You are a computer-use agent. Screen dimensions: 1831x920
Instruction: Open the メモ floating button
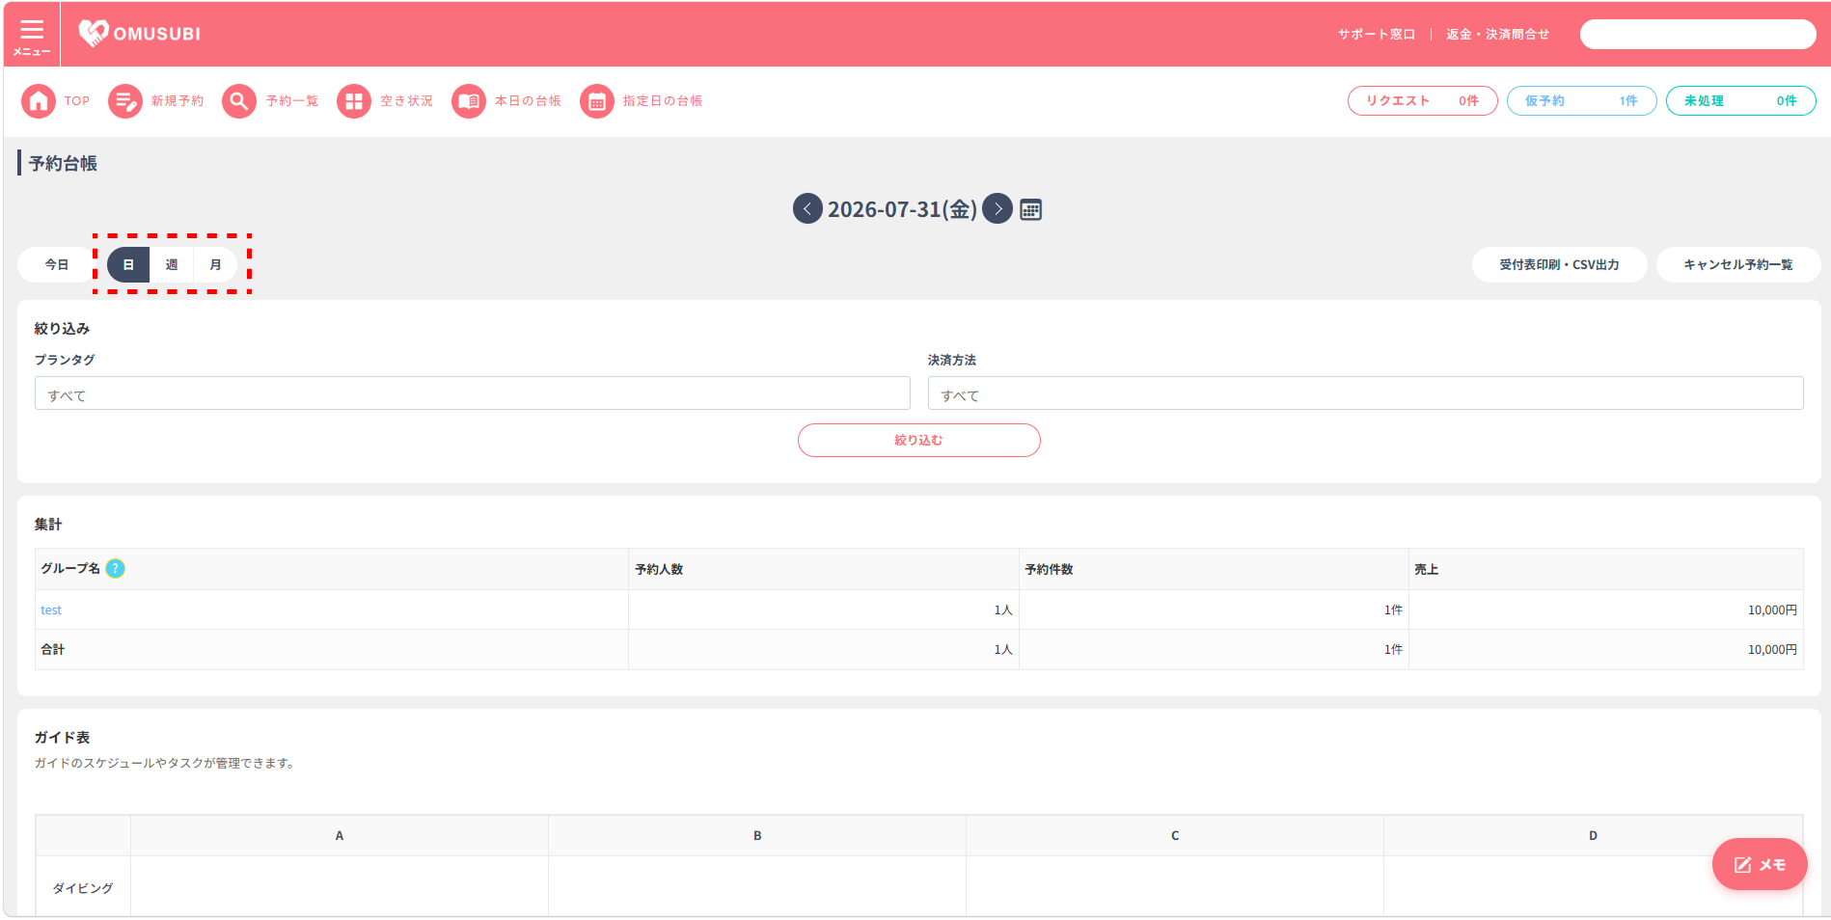click(1760, 864)
